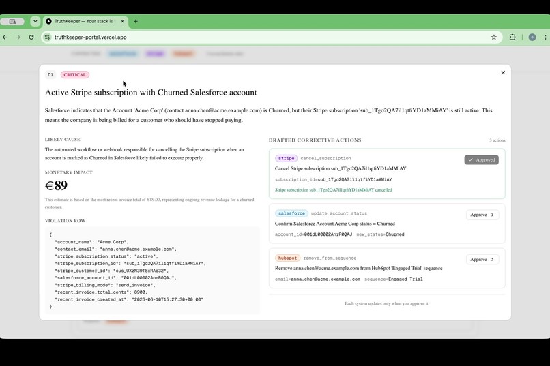The height and width of the screenshot is (366, 550).
Task: Go forward in browser history
Action: 18,37
